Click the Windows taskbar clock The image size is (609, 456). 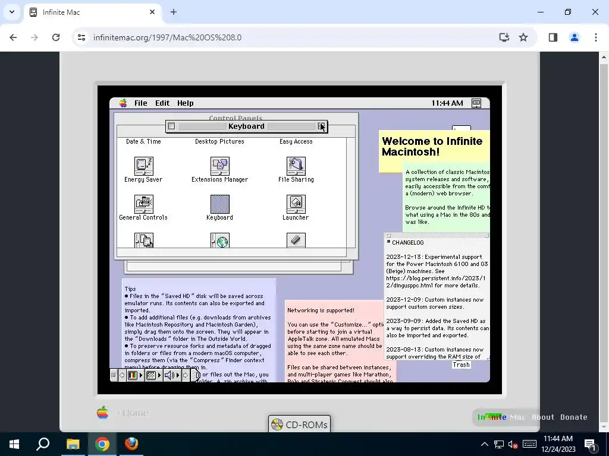coord(558,444)
